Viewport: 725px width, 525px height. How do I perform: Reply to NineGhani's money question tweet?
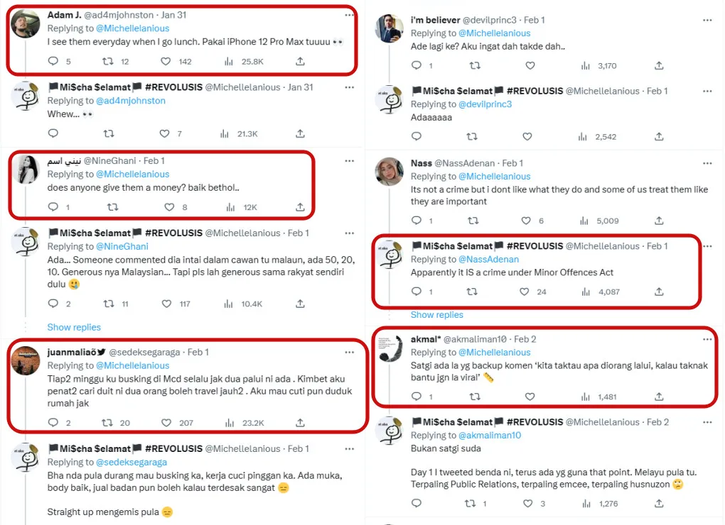[x=53, y=207]
